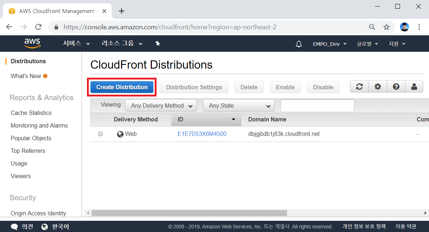Open the Chrome profile avatar
The width and height of the screenshot is (429, 232).
point(404,27)
